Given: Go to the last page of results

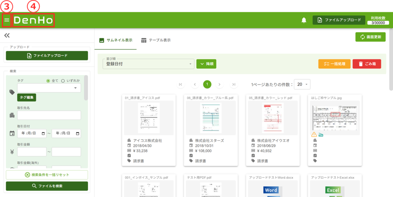Looking at the screenshot, I should (x=234, y=84).
